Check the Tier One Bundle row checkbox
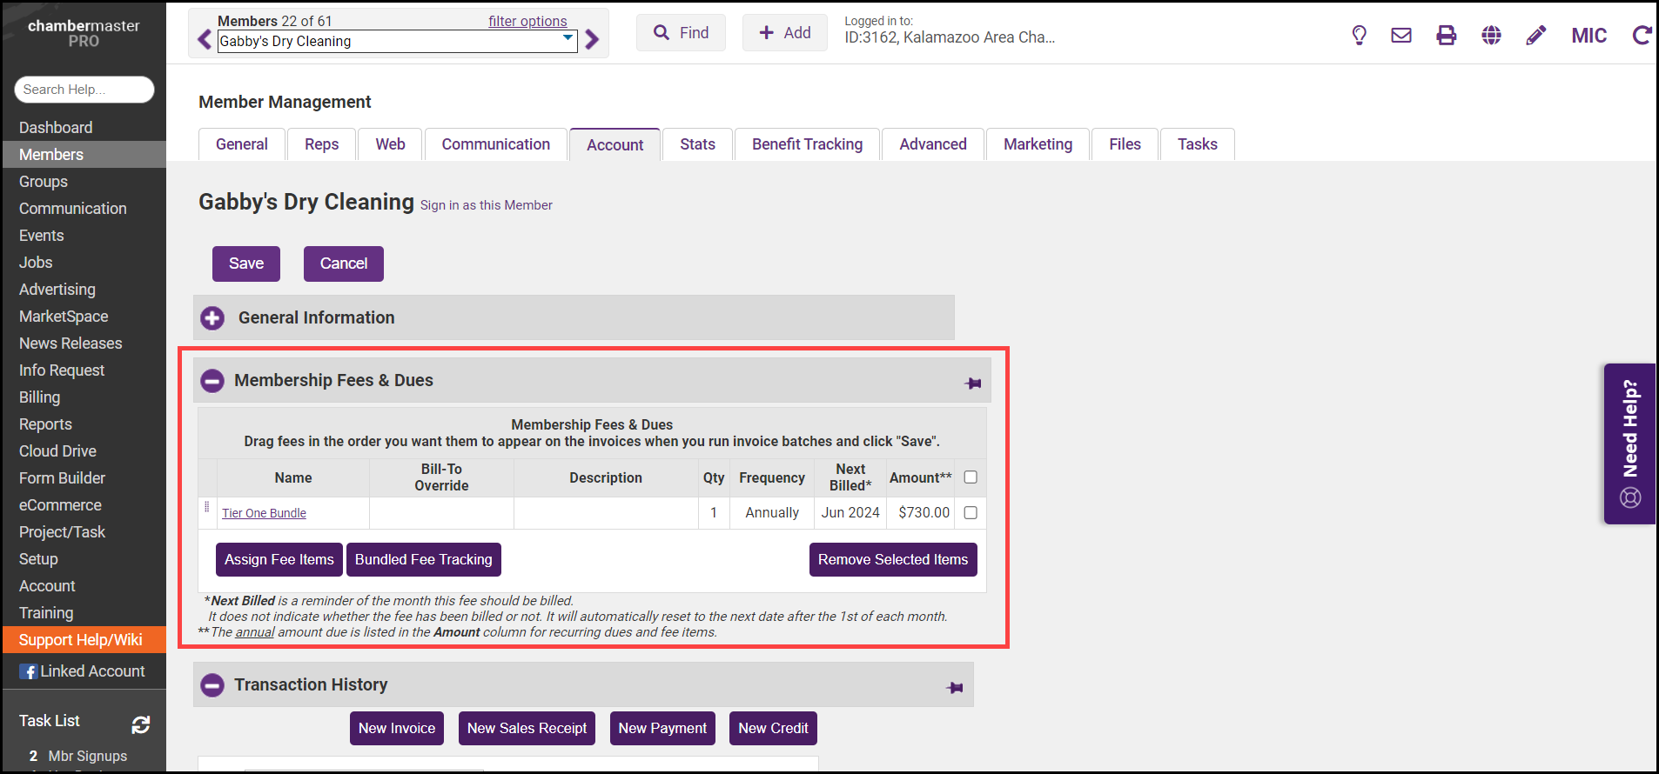The width and height of the screenshot is (1659, 774). [971, 513]
